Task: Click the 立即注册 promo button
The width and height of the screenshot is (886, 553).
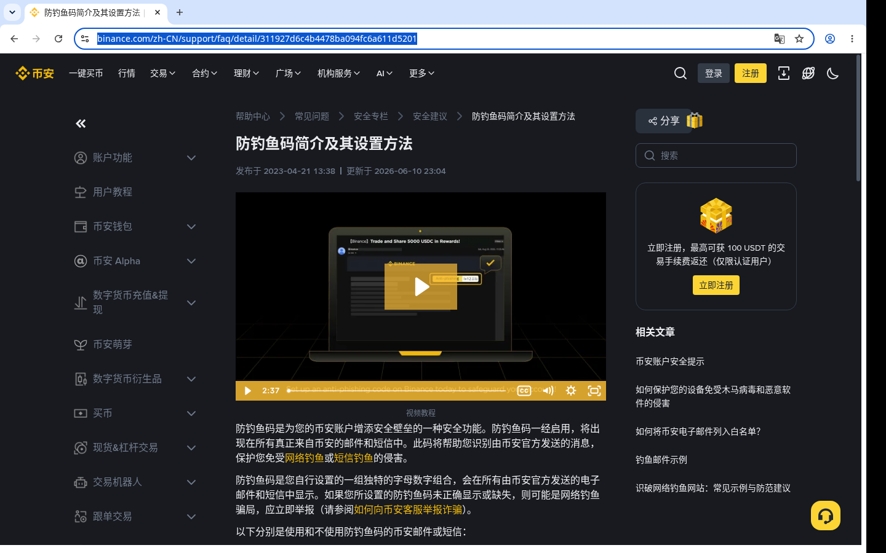Action: click(716, 285)
